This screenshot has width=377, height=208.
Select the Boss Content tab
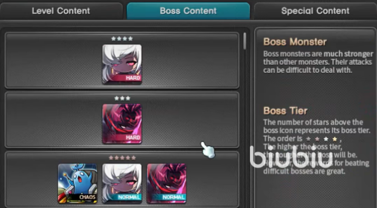[188, 11]
